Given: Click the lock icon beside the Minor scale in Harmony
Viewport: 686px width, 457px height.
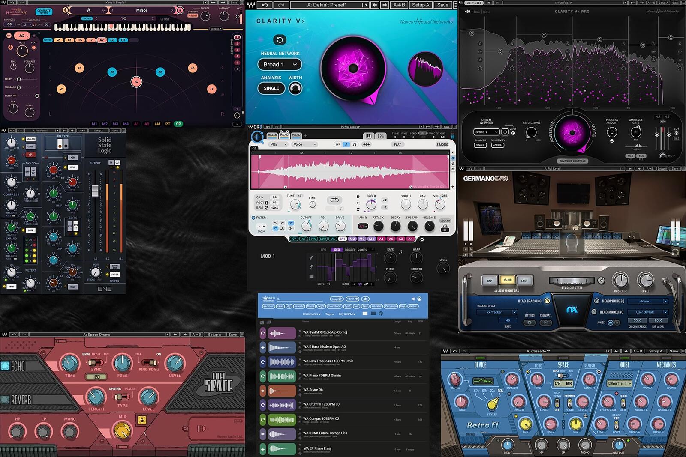Looking at the screenshot, I should tap(180, 10).
